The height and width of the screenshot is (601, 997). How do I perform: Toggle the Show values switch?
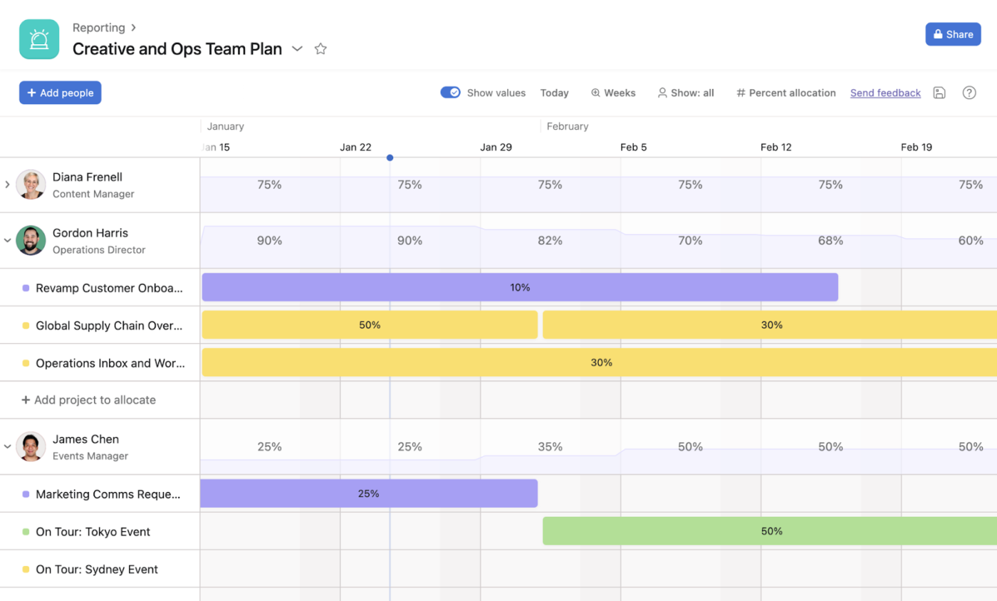click(x=450, y=93)
